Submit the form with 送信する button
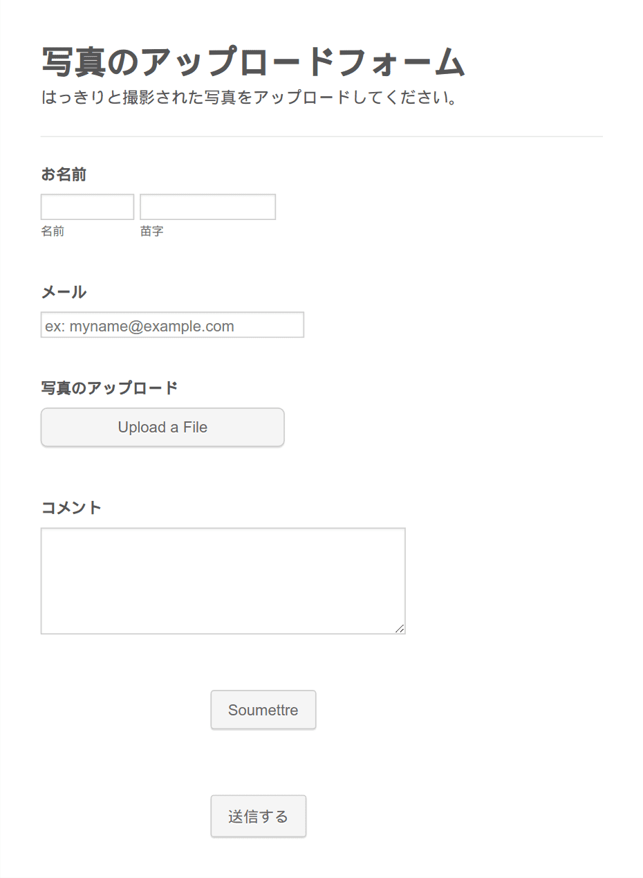The width and height of the screenshot is (643, 878). pyautogui.click(x=259, y=816)
